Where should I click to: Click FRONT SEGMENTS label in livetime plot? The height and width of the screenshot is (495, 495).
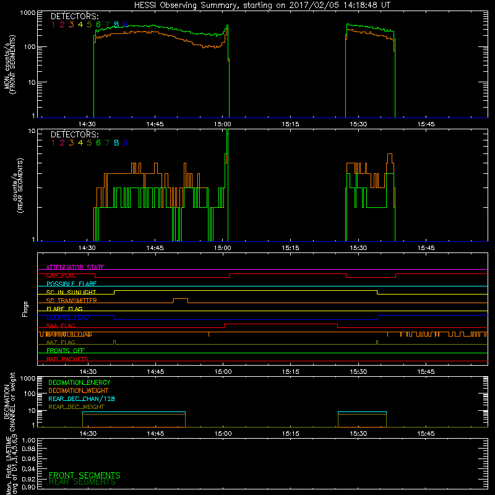coord(85,475)
